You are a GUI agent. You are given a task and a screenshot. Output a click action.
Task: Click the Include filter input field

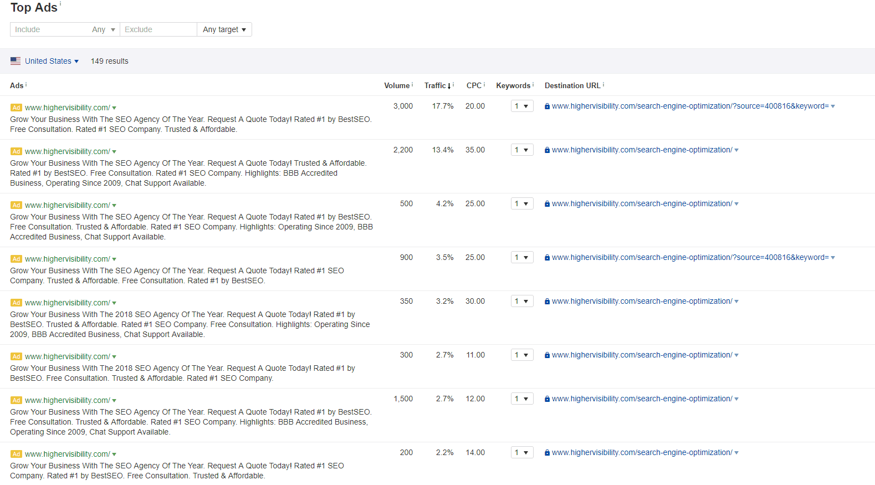(x=50, y=29)
